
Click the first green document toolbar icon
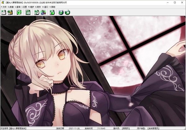pos(4,12)
